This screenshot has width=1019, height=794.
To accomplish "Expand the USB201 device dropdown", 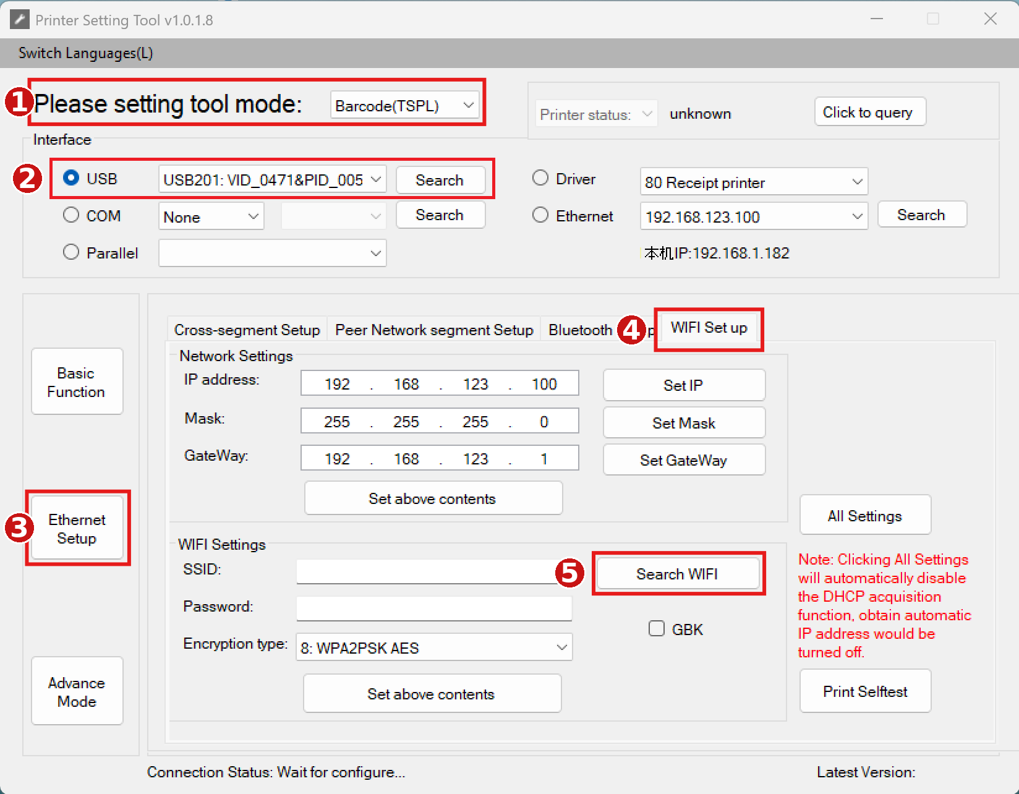I will pyautogui.click(x=273, y=180).
